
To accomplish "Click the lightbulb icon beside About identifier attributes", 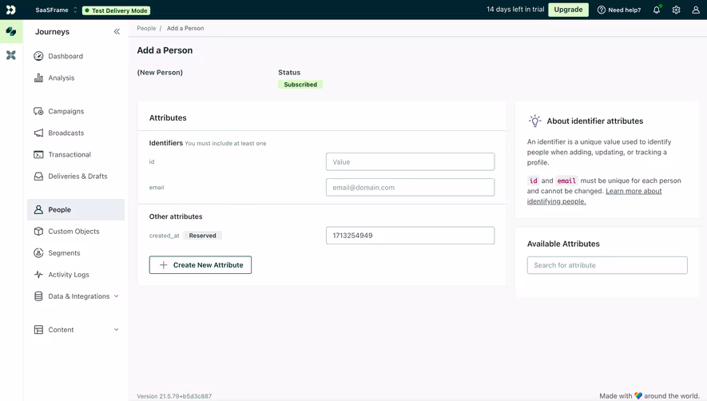I will (534, 121).
